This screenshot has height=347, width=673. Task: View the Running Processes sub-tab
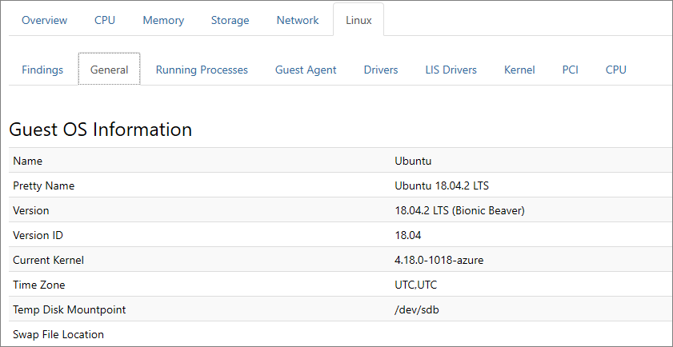click(202, 70)
